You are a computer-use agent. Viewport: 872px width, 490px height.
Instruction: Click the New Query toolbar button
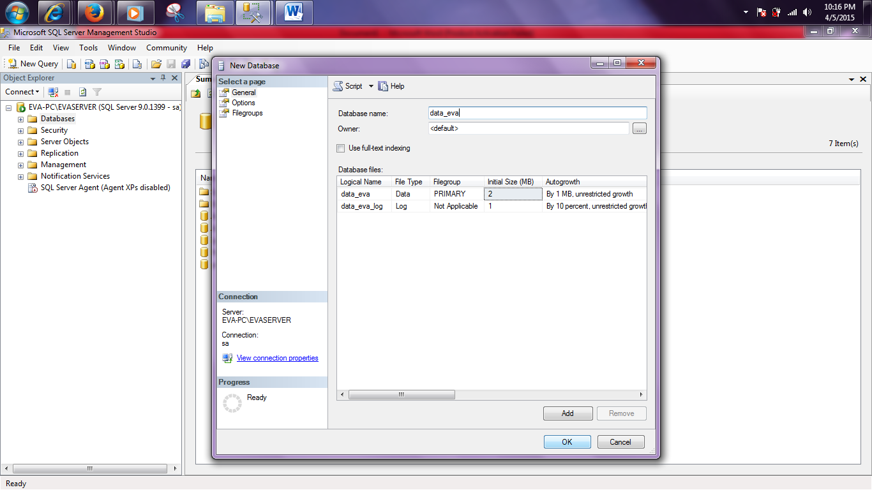pyautogui.click(x=33, y=64)
